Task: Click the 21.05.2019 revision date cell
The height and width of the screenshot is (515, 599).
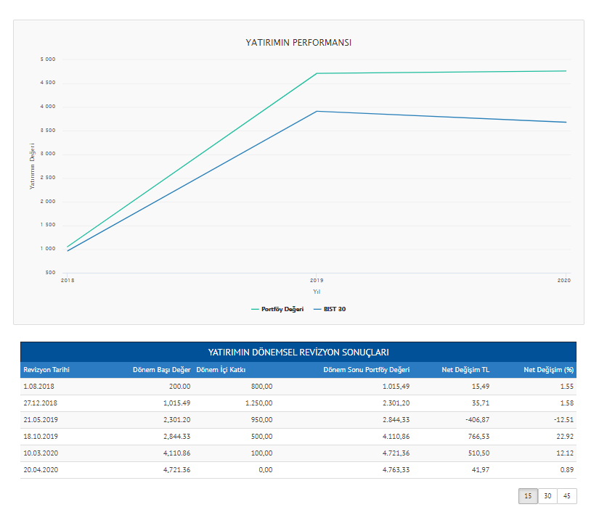Action: point(41,420)
